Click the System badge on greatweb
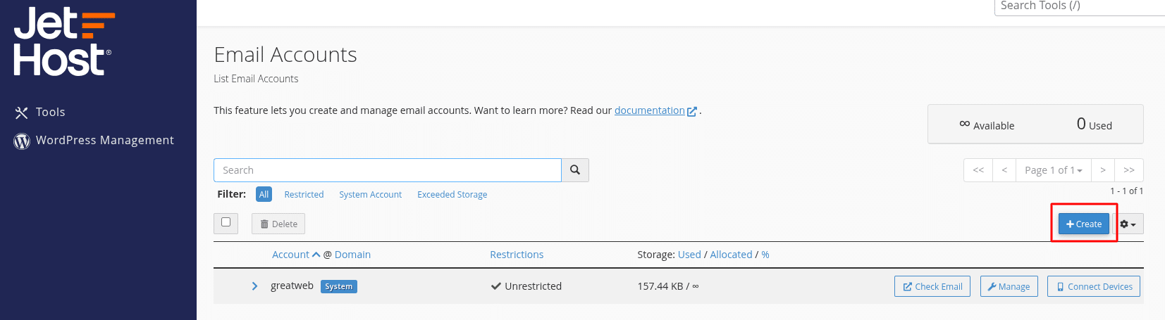Viewport: 1165px width, 320px height. click(339, 286)
